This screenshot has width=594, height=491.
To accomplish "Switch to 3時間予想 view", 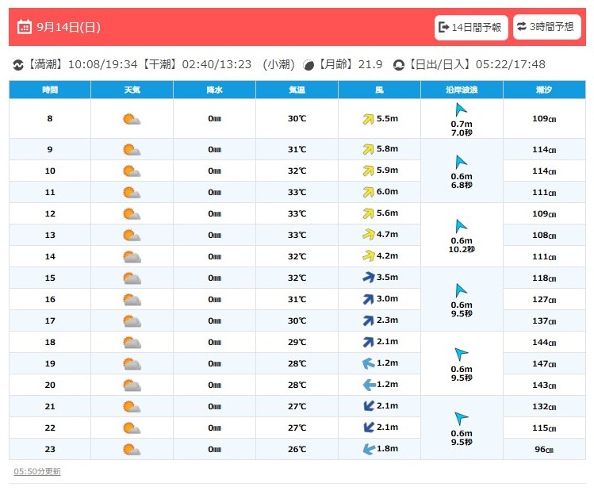I will [x=546, y=27].
